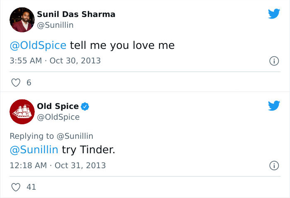The image size is (290, 198).
Task: Open the @Sunillin mention in reply text
Action: point(34,150)
